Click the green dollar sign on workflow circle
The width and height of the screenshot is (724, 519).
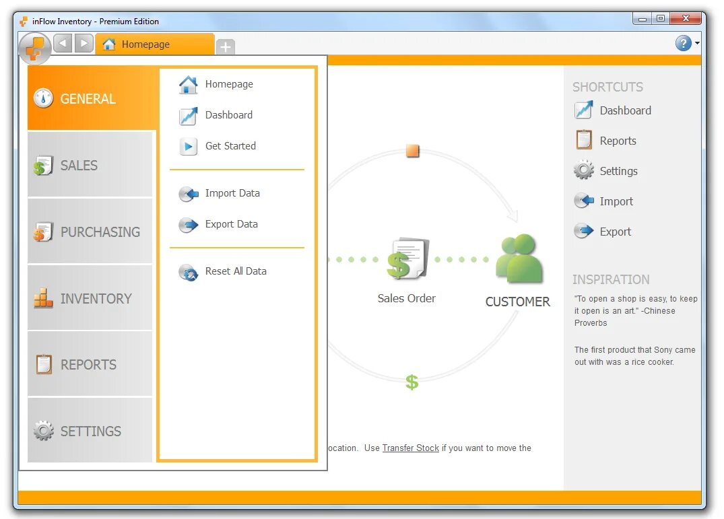click(x=412, y=382)
